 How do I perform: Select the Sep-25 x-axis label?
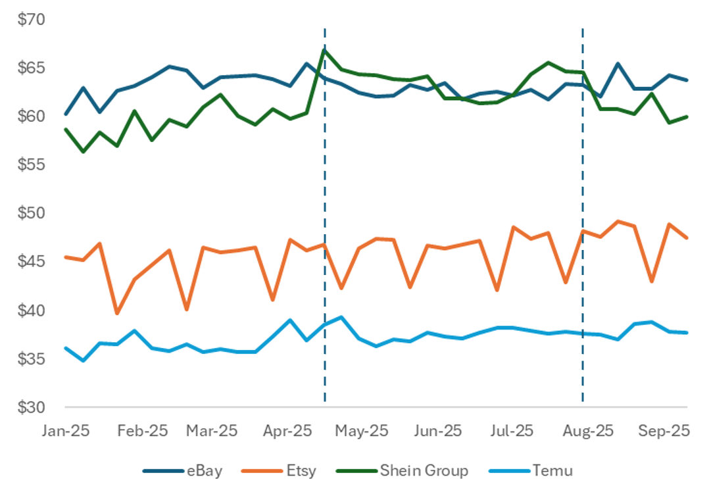point(665,431)
